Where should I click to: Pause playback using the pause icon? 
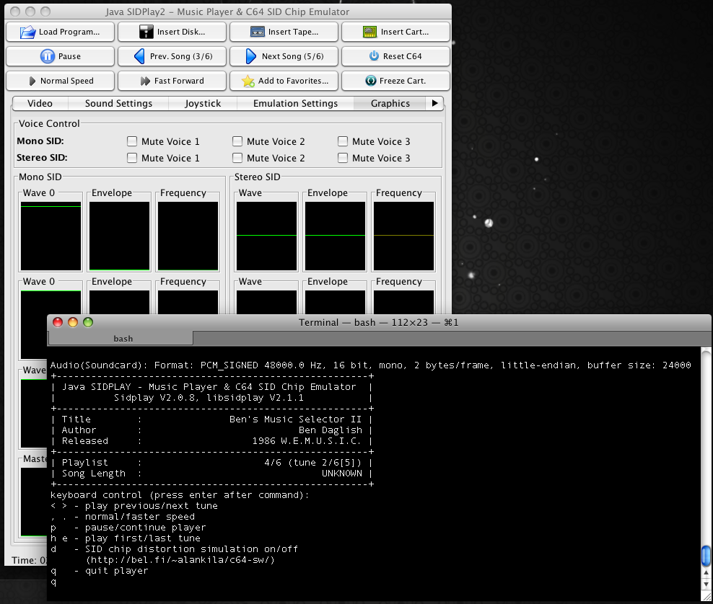pyautogui.click(x=48, y=56)
